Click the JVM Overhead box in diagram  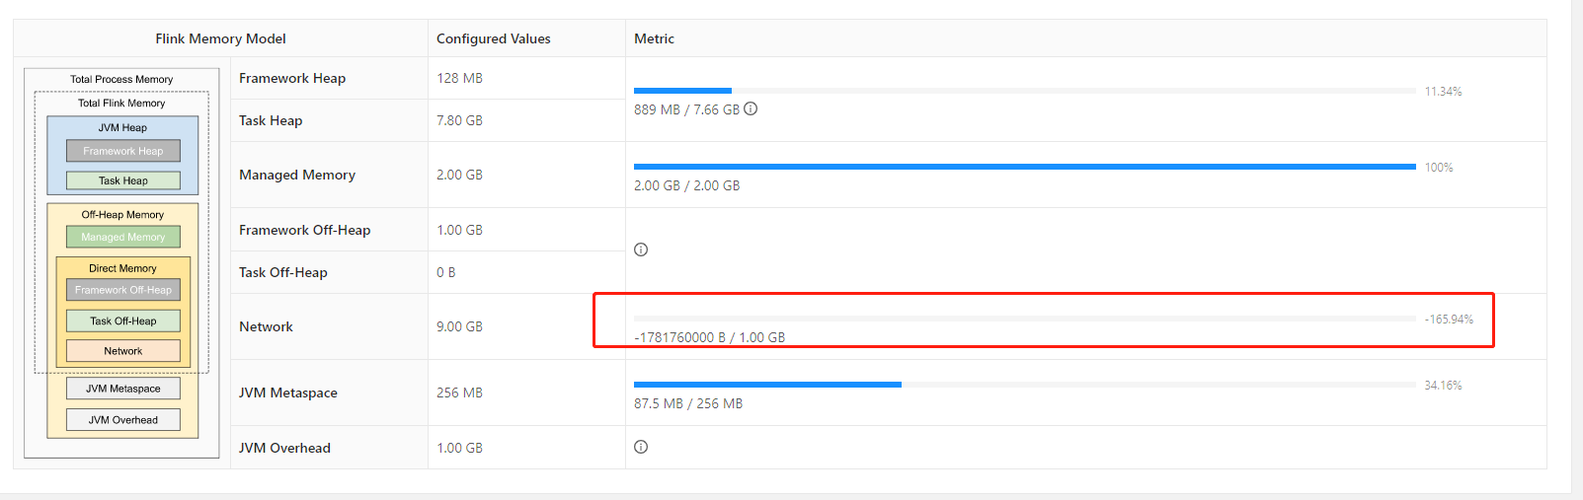(x=123, y=420)
